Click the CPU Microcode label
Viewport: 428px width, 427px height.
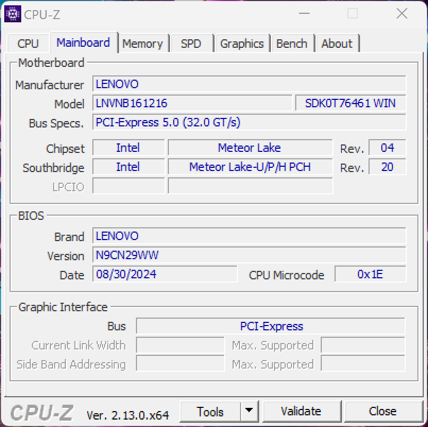pos(286,275)
